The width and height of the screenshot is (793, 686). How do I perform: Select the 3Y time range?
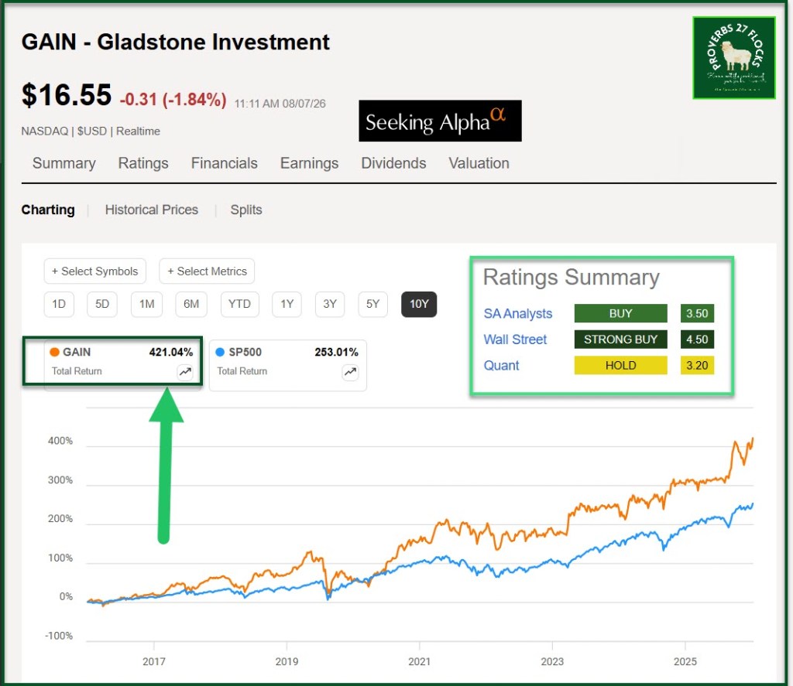point(330,304)
